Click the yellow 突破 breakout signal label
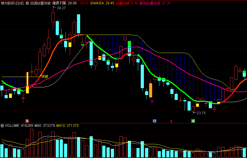Screen dimensions: 247x158 point(44,77)
